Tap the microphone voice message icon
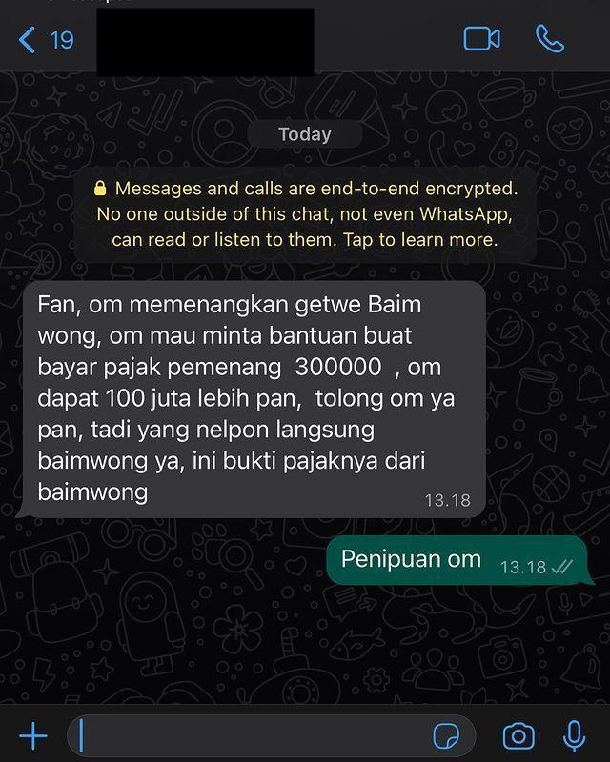The height and width of the screenshot is (762, 610). click(574, 735)
